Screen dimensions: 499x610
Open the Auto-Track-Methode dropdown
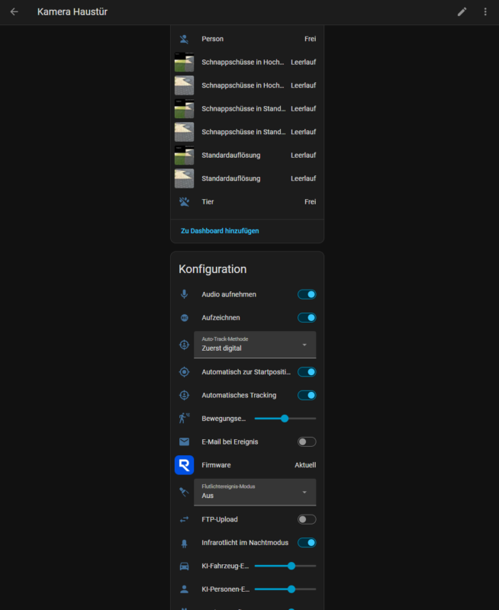pos(255,345)
